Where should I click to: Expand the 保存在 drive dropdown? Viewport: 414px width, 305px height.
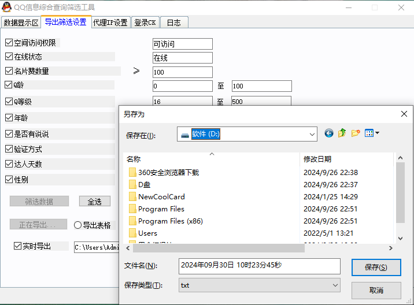[312, 134]
